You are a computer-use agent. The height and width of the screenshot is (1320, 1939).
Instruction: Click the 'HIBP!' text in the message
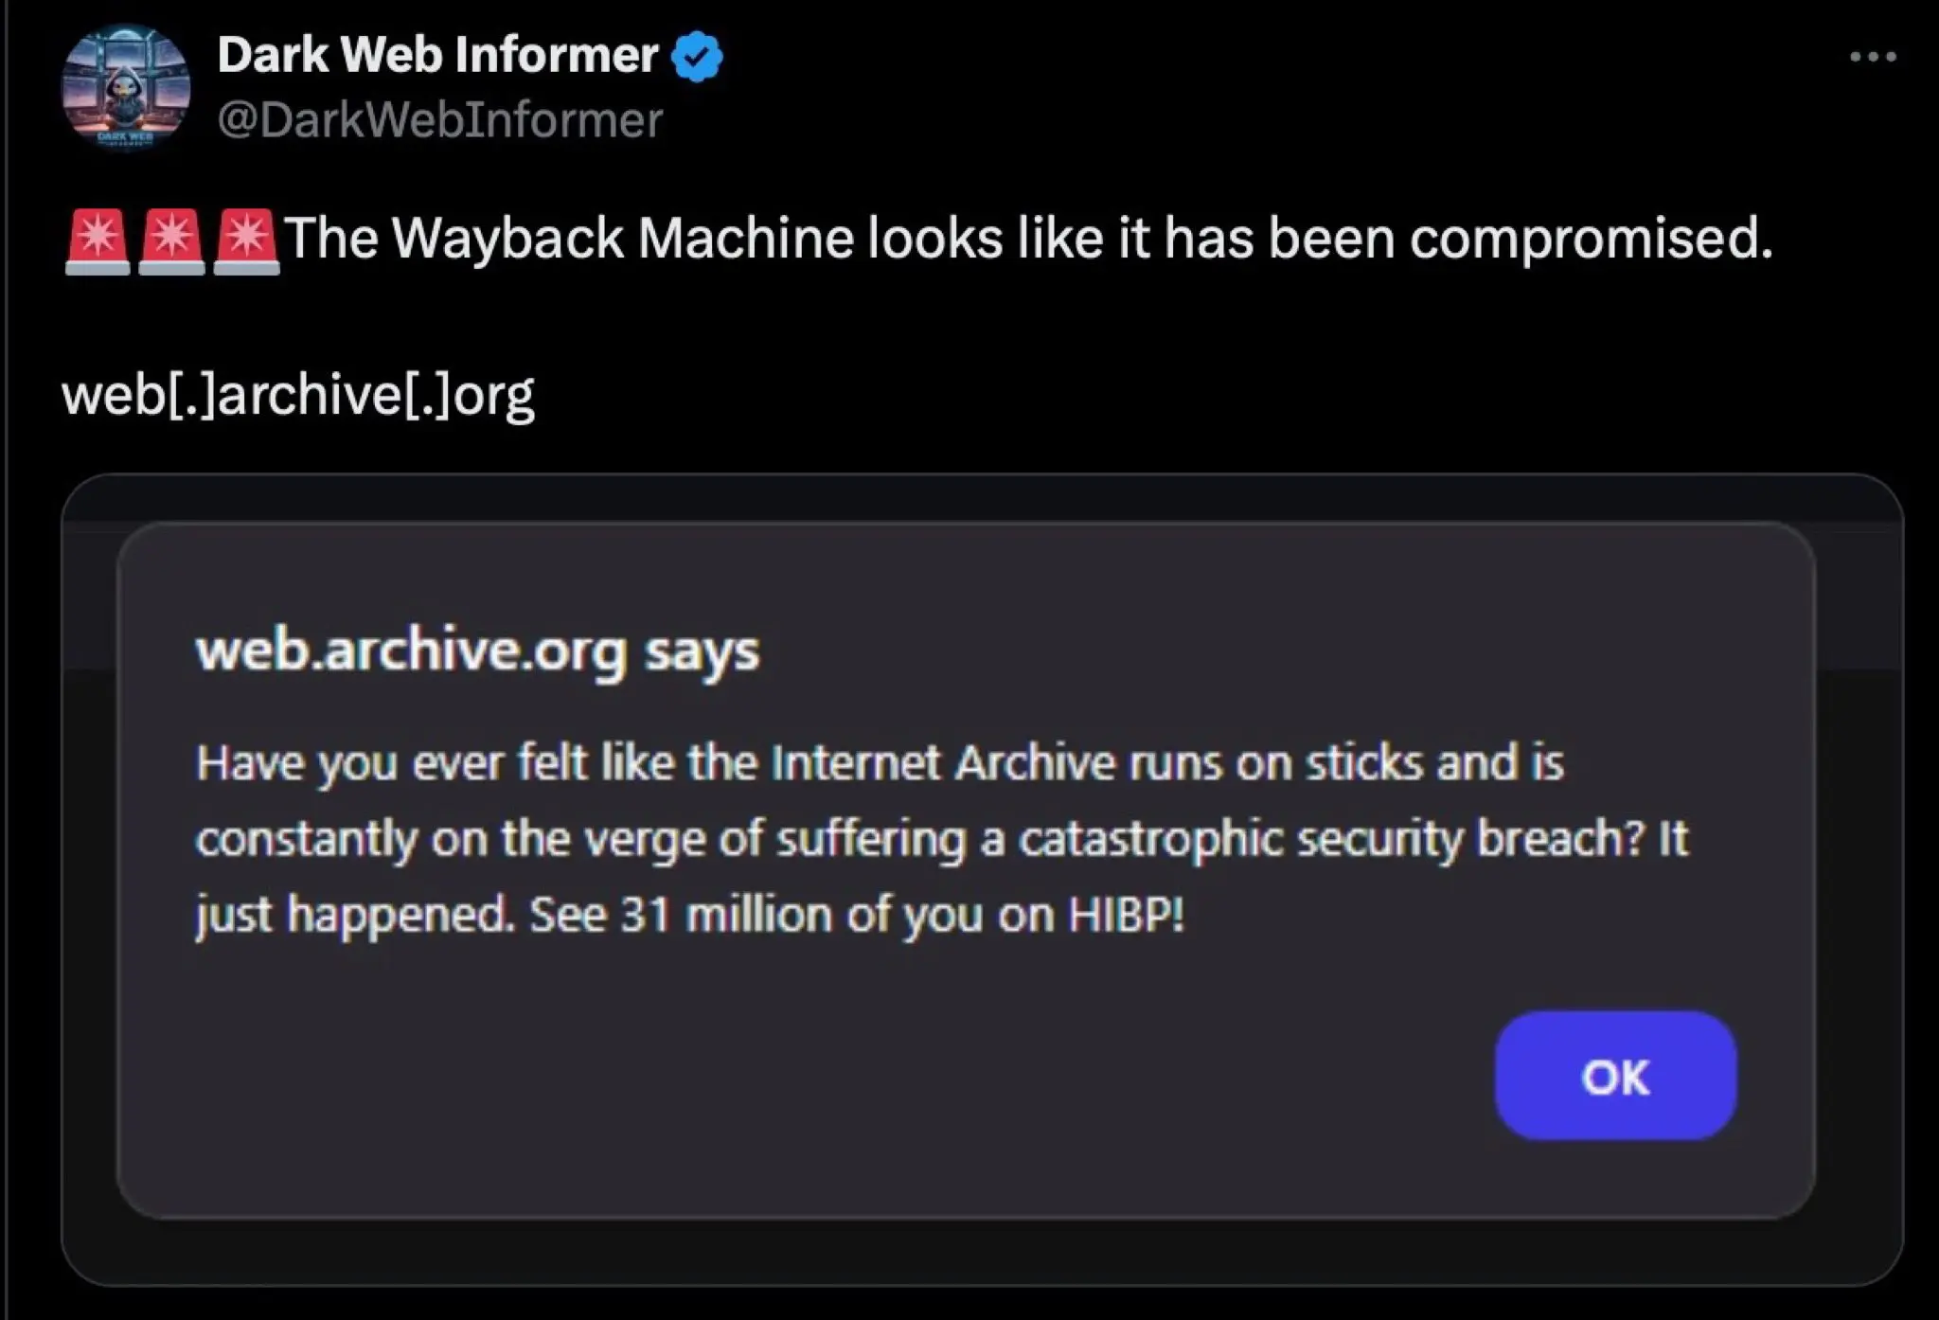pyautogui.click(x=1126, y=915)
